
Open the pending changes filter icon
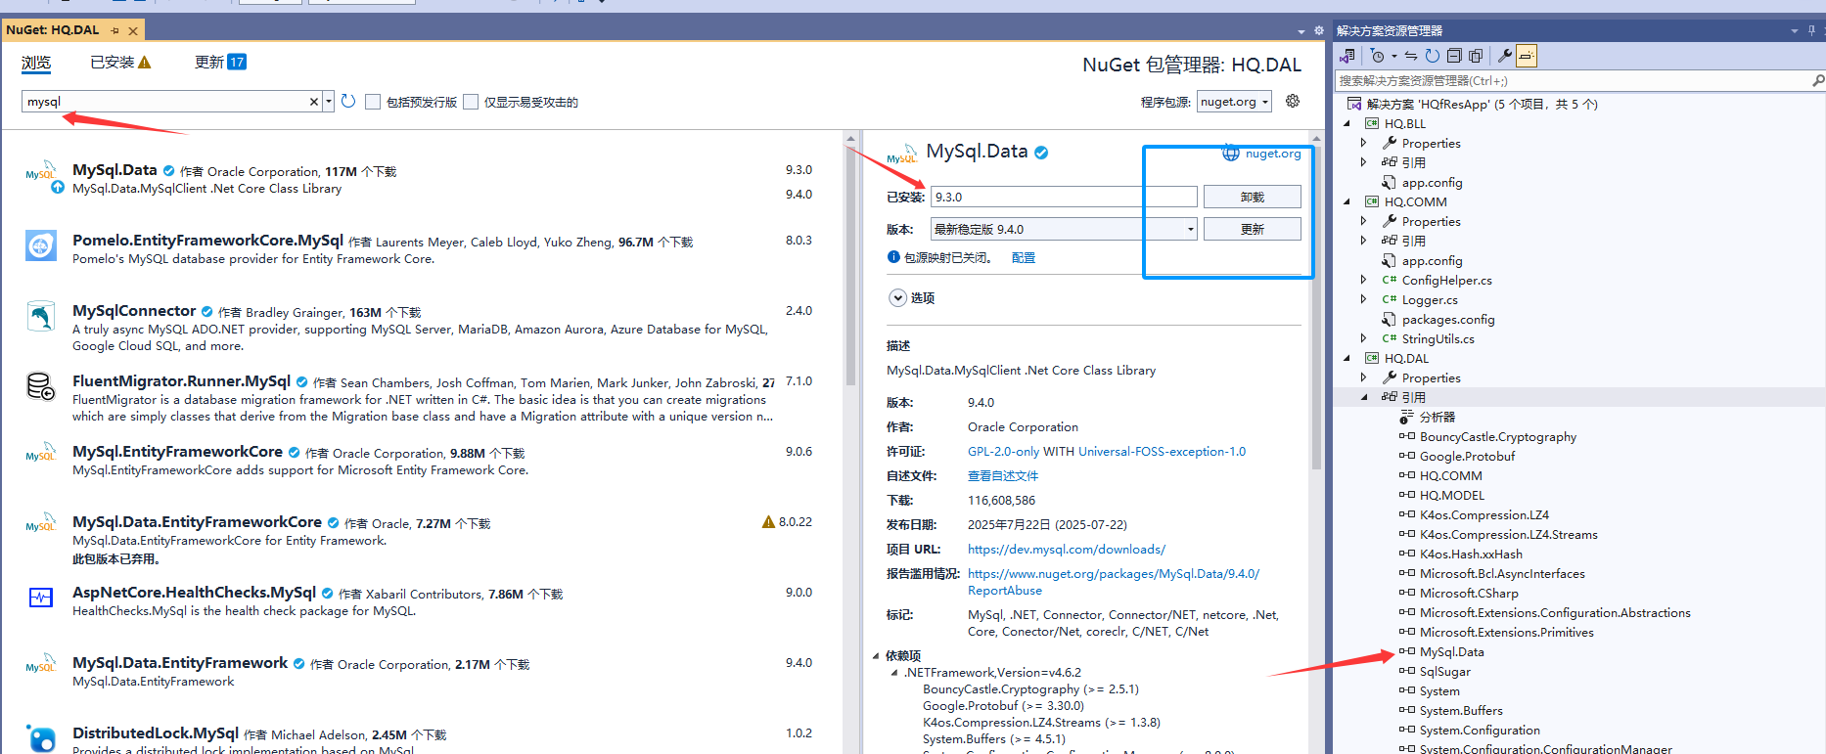pos(1378,56)
